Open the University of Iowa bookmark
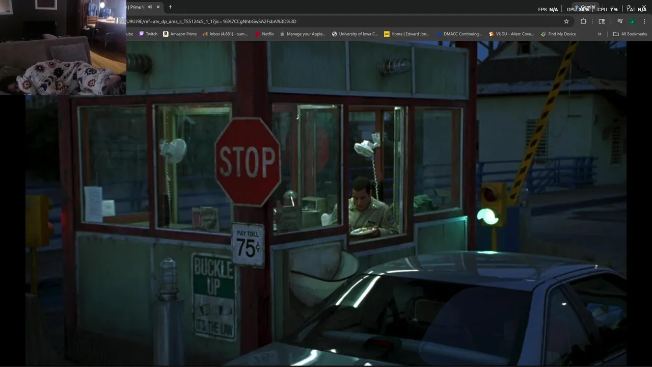Viewport: 652px width, 367px height. click(x=355, y=34)
